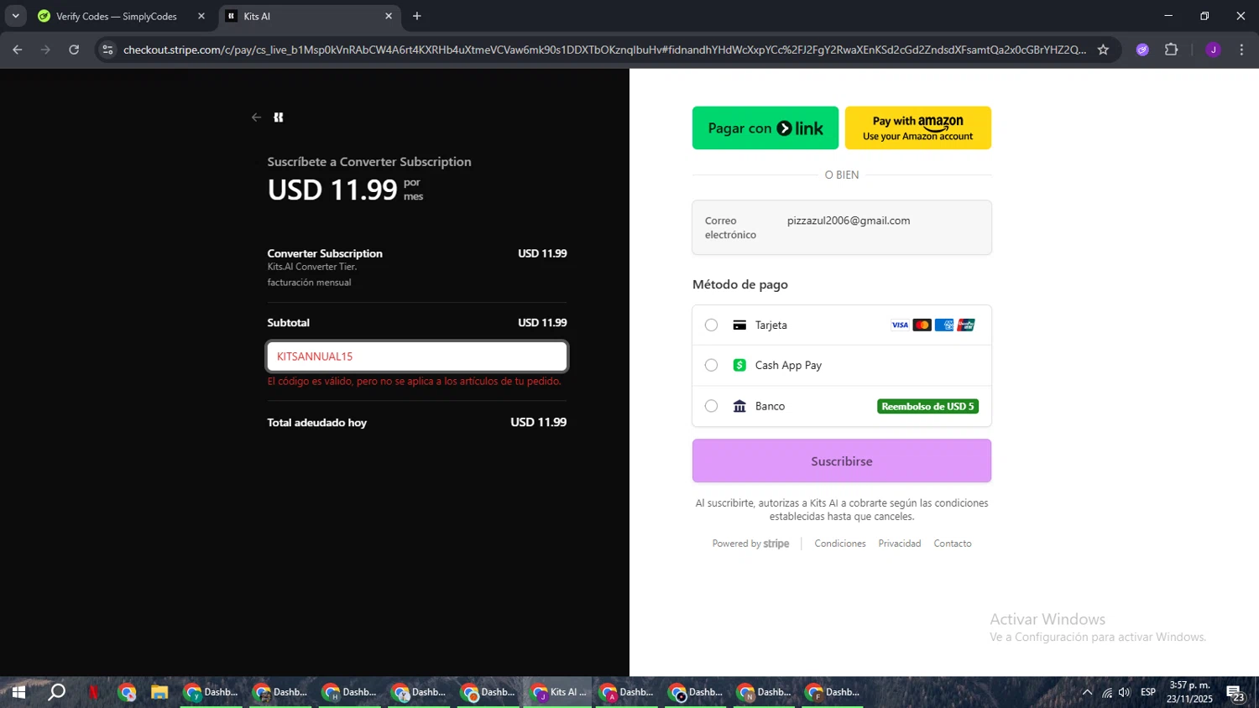Image resolution: width=1259 pixels, height=708 pixels.
Task: Bookmark this page with the star icon
Action: click(1103, 49)
